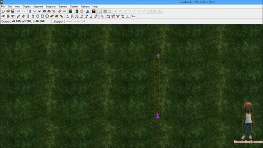Open the Segment menu
Image resolution: width=263 pixels, height=148 pixels.
coord(38,7)
